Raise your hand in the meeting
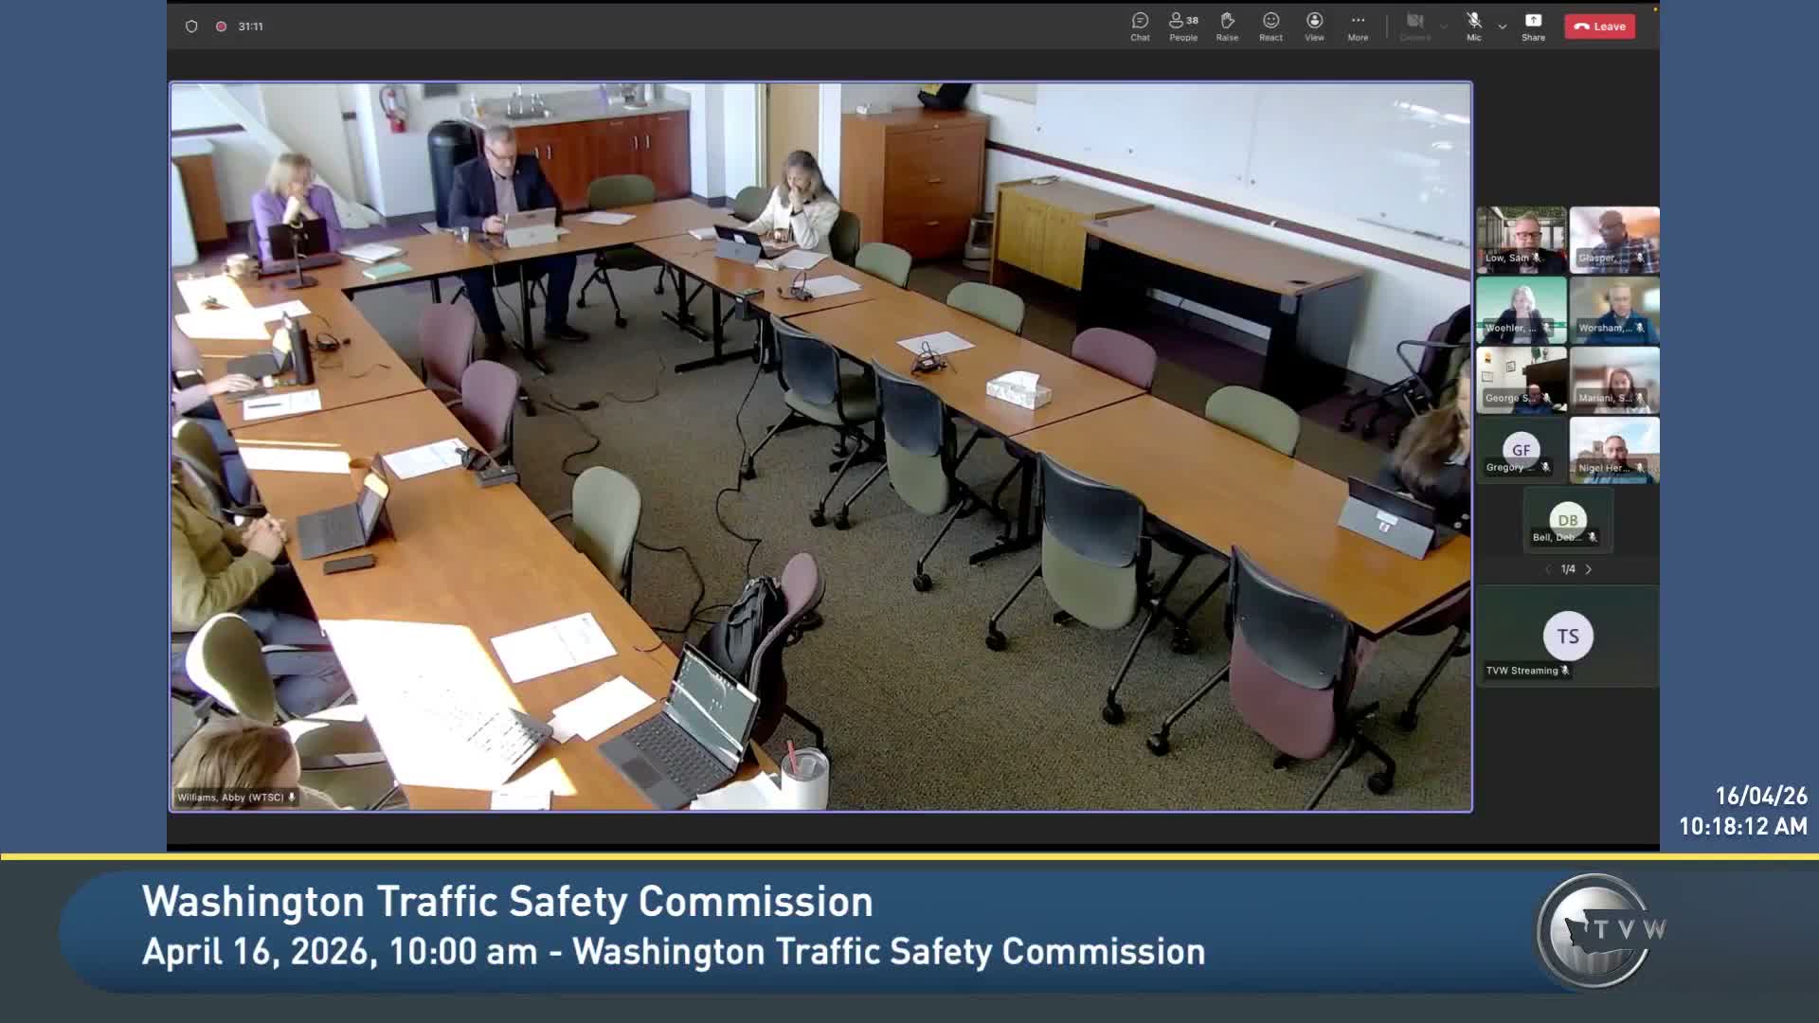The height and width of the screenshot is (1023, 1819). [1227, 27]
